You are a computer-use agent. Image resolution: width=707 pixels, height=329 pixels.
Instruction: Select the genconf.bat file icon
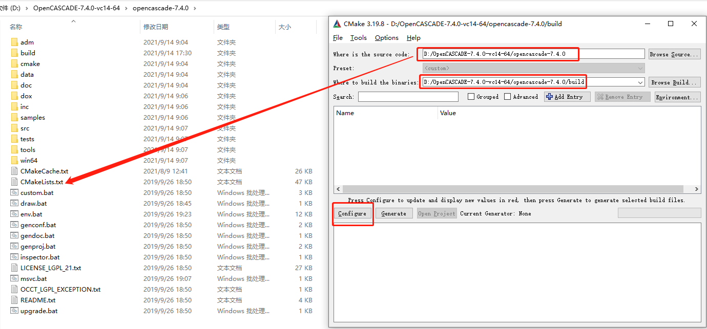[14, 225]
